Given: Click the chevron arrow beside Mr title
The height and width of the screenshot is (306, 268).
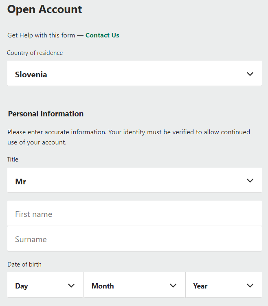Looking at the screenshot, I should (250, 181).
